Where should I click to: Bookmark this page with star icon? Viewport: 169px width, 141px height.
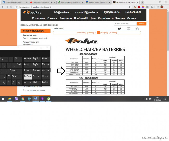(129, 7)
